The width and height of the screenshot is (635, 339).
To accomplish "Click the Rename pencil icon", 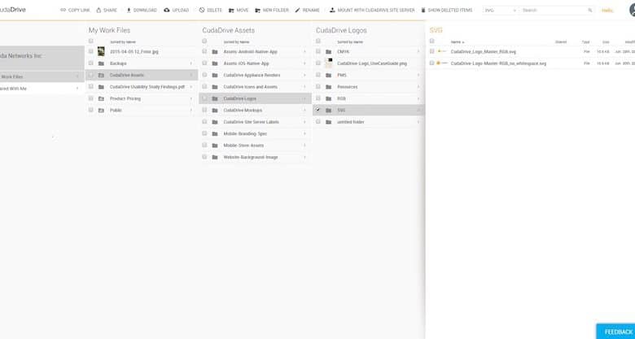I will (x=298, y=10).
